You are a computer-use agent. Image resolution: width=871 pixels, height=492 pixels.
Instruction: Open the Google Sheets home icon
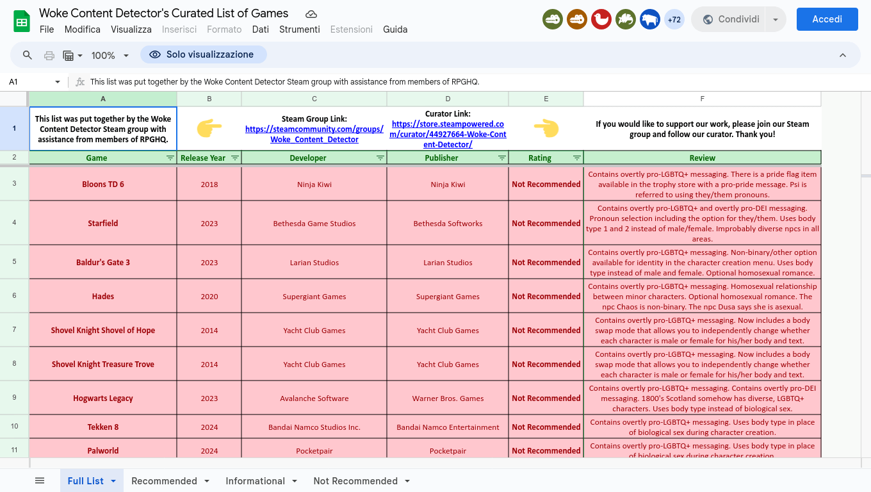coord(22,21)
